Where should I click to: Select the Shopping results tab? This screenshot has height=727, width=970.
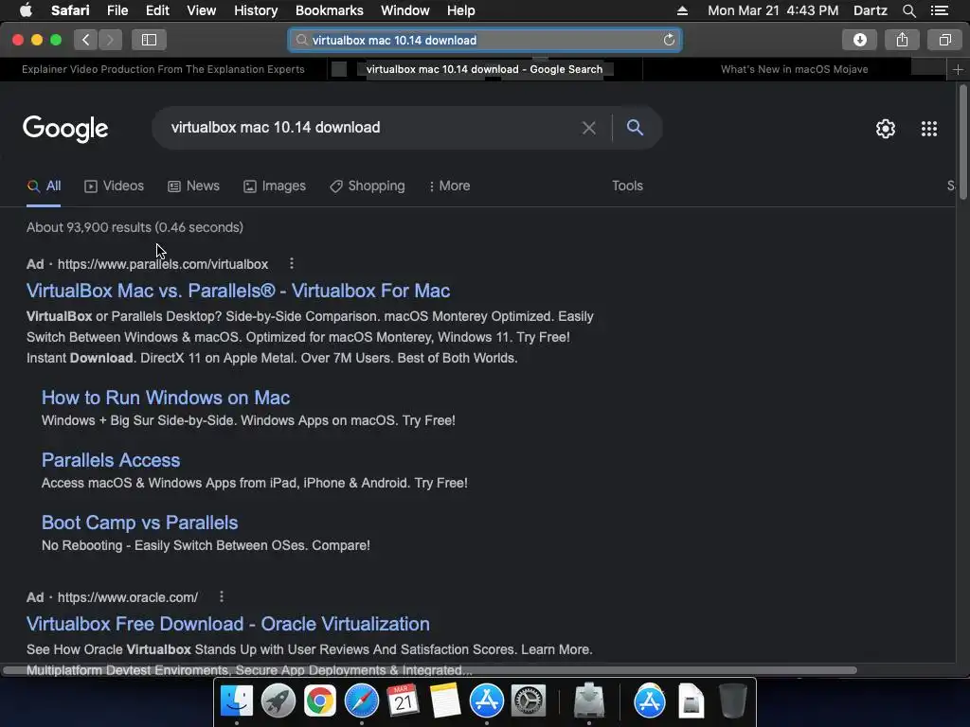coord(368,186)
